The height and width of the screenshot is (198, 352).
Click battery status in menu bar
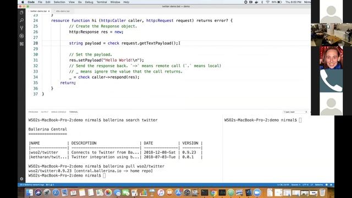coord(277,2)
